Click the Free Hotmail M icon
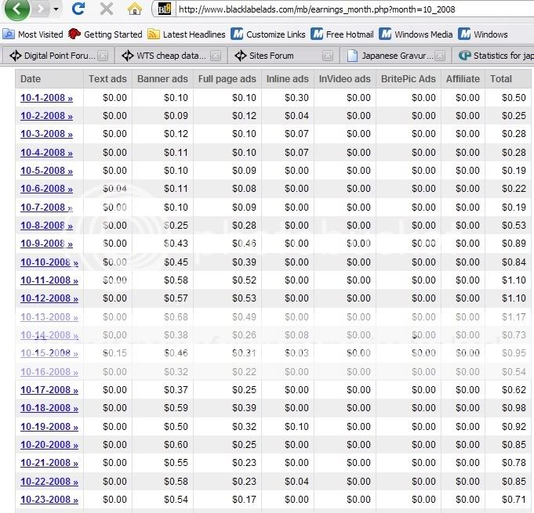 point(317,34)
